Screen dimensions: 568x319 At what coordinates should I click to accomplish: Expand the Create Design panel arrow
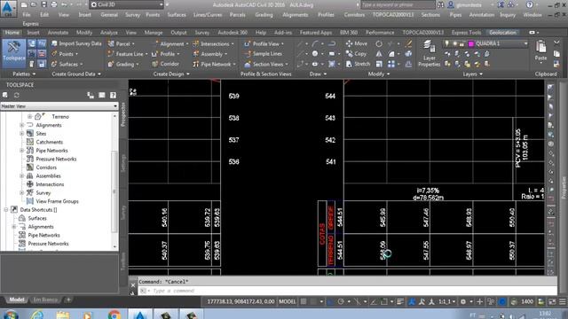point(187,74)
